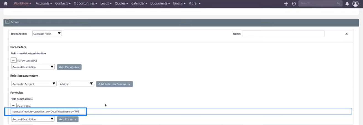Click the Add Formula button

click(68, 119)
